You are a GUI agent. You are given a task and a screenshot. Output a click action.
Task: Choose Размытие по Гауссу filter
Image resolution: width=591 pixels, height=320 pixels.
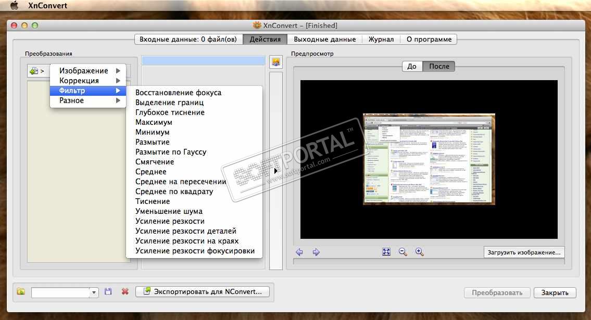click(194, 152)
